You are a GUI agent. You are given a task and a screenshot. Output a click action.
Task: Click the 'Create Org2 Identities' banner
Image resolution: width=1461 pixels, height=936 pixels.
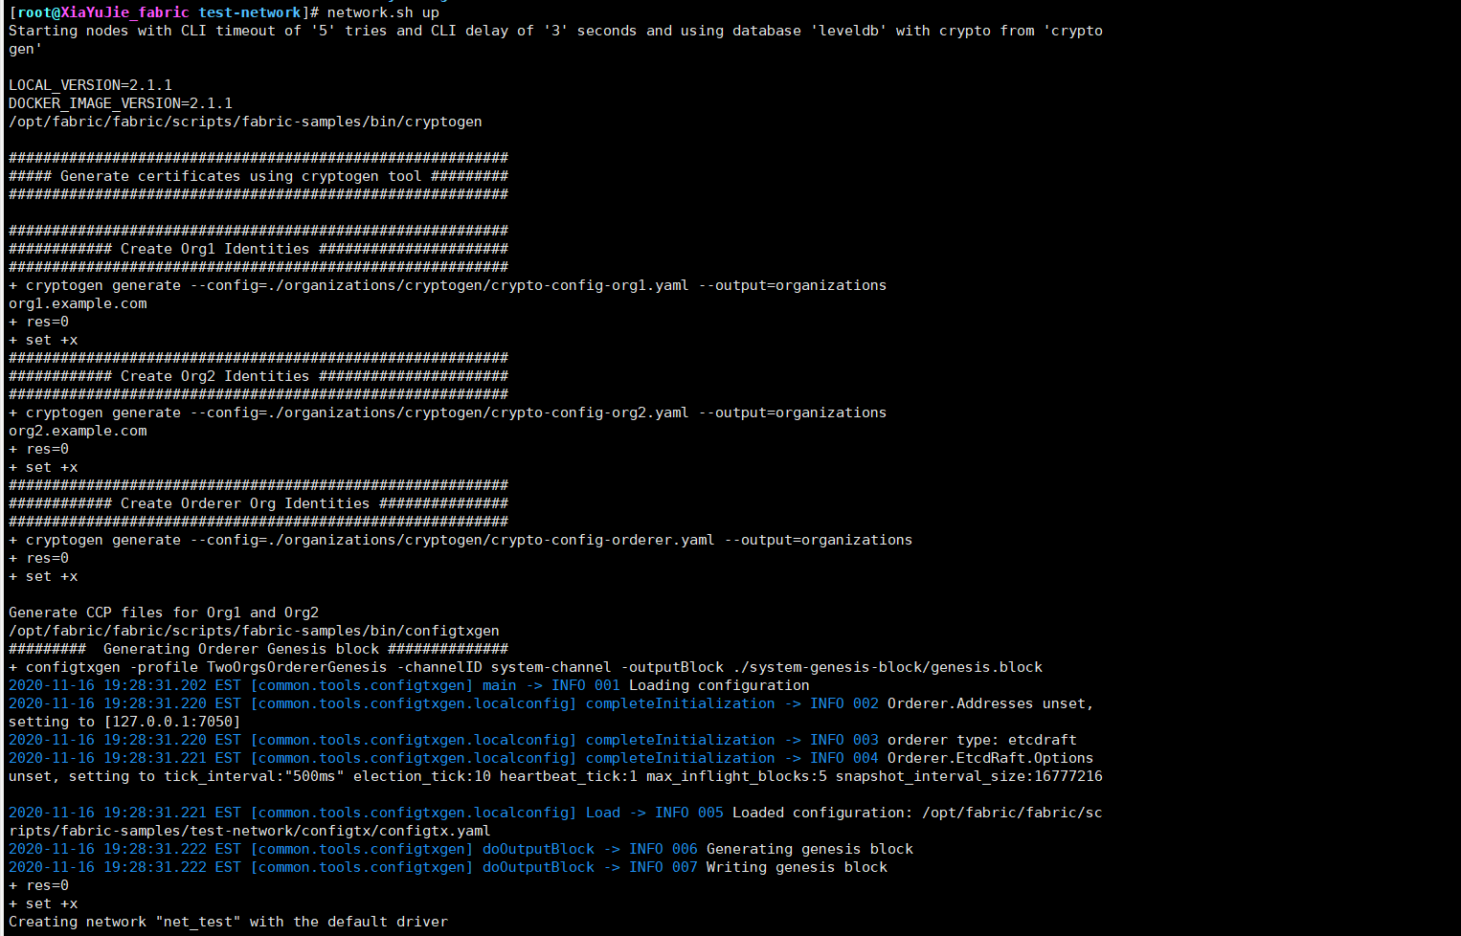pos(214,376)
